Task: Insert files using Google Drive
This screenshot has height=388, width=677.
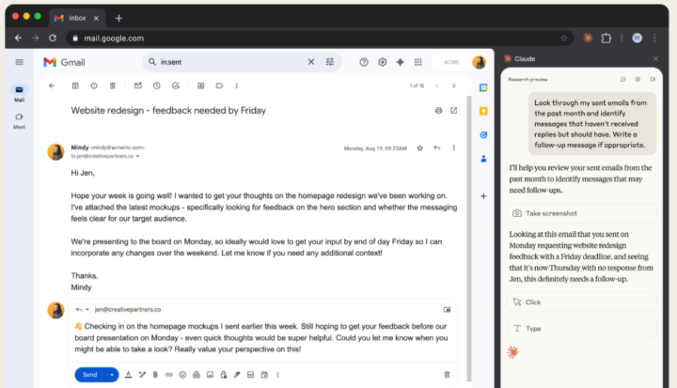Action: click(197, 375)
